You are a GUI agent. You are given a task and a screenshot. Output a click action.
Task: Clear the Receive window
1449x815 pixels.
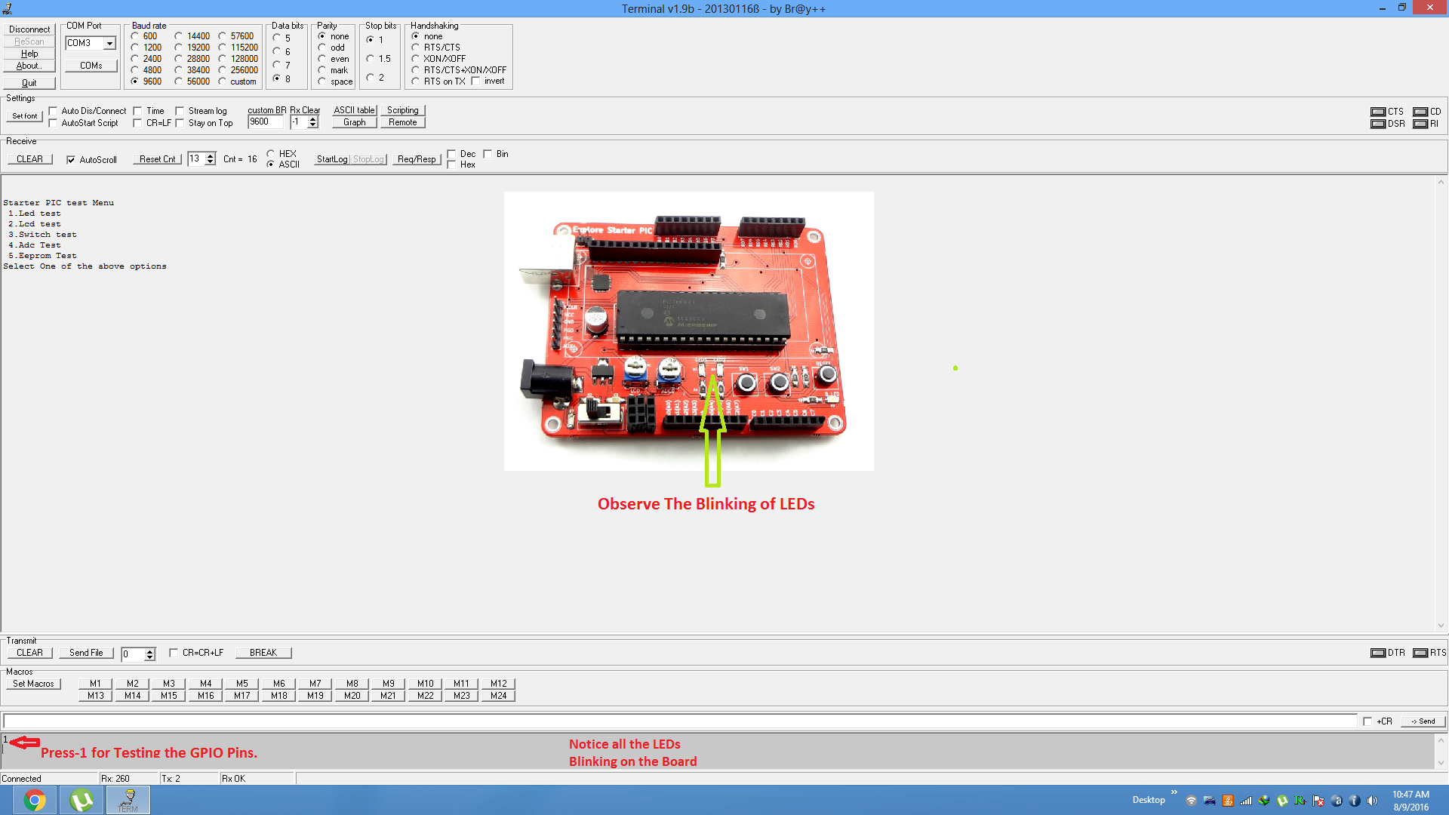[x=30, y=159]
